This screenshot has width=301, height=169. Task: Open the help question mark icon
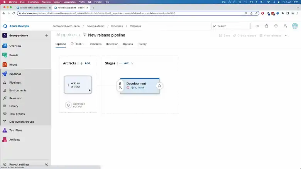coord(276,26)
